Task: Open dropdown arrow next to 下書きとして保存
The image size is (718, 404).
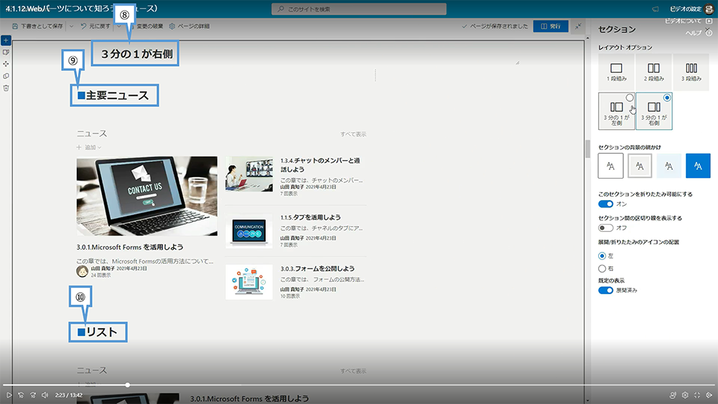Action: click(x=71, y=26)
